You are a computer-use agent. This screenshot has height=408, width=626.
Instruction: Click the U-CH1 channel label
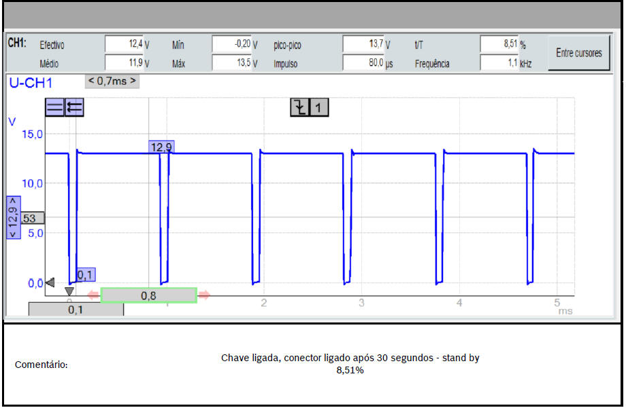click(31, 84)
